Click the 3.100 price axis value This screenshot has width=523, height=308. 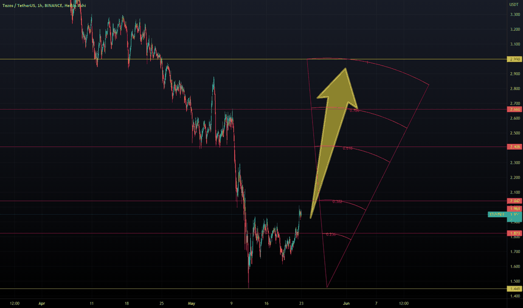click(x=515, y=44)
